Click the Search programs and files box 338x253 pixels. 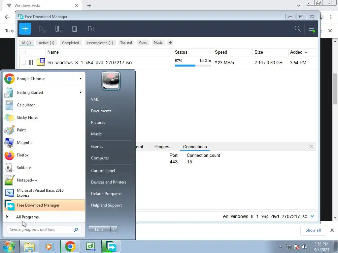click(44, 230)
